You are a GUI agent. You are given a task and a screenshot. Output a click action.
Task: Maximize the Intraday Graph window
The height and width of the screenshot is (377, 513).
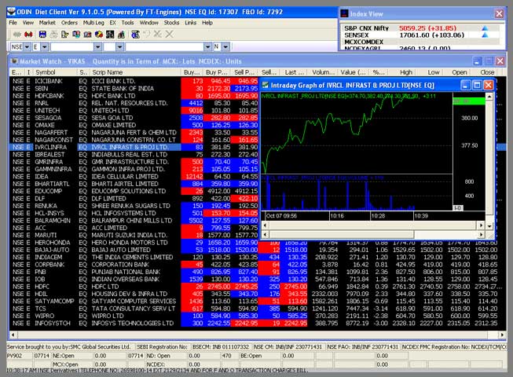[x=477, y=86]
